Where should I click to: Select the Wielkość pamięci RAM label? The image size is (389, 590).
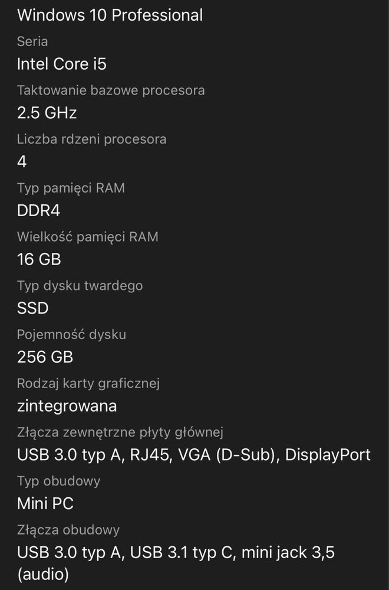coord(88,237)
